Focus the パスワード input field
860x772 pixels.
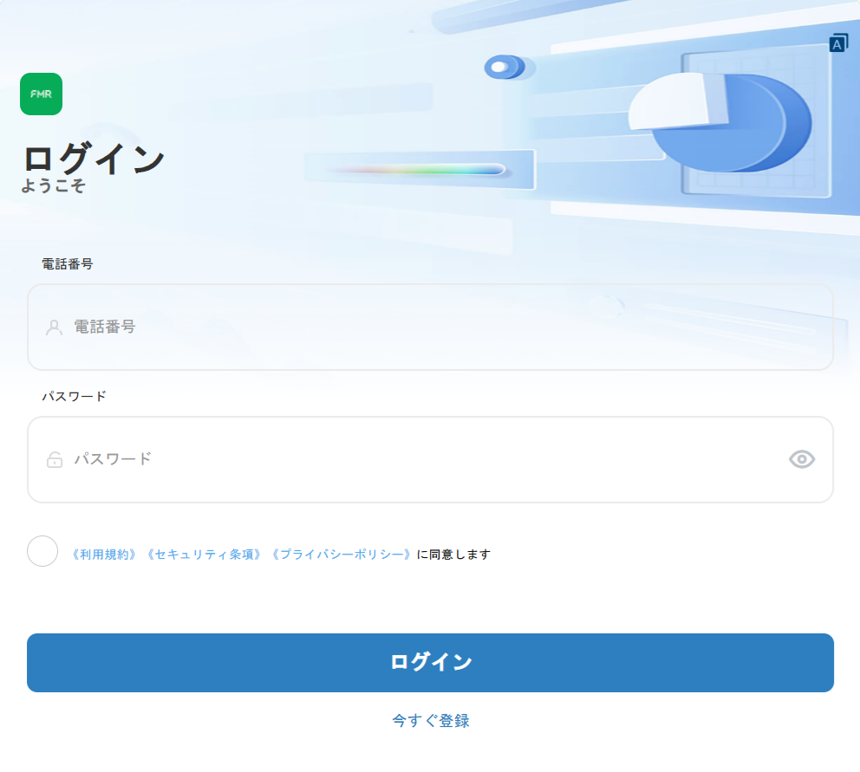[x=416, y=459]
